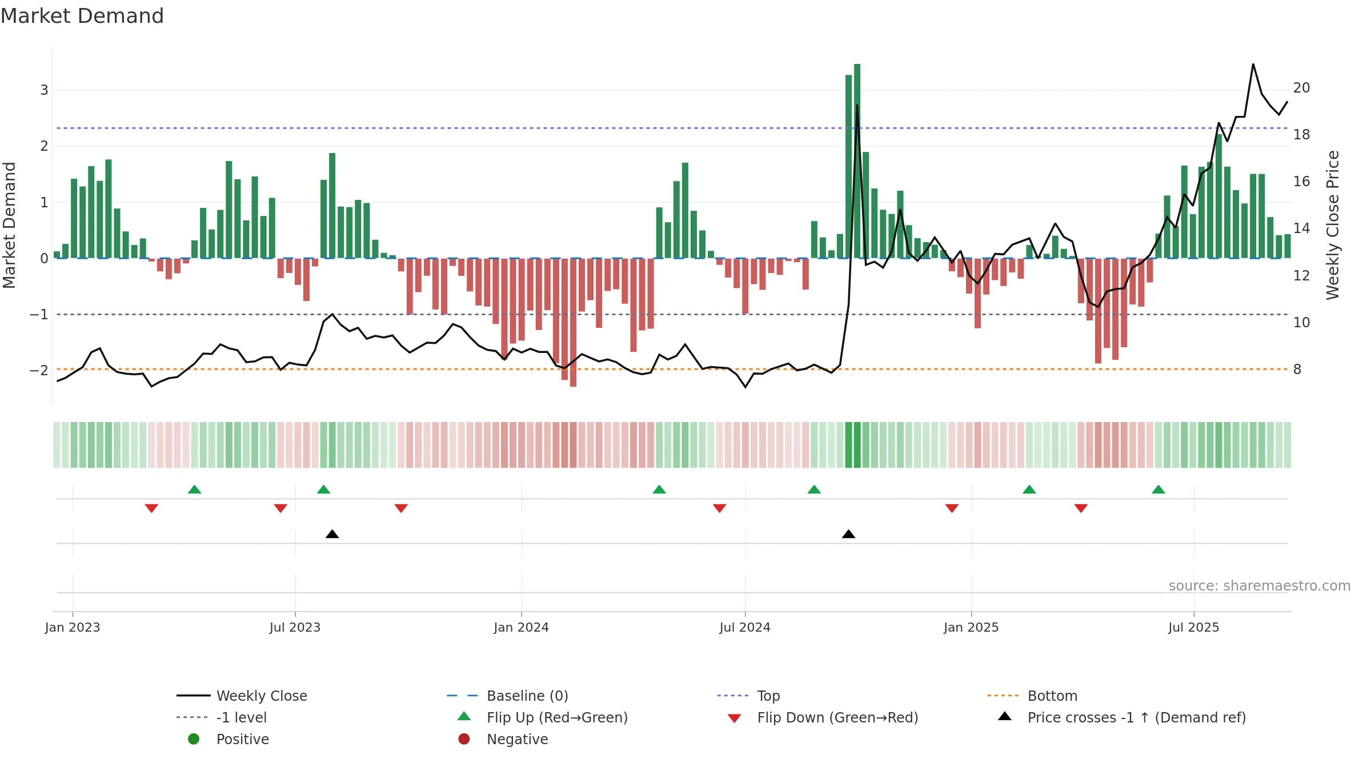Toggle the Bottom legend label
This screenshot has width=1371, height=771.
[1053, 696]
